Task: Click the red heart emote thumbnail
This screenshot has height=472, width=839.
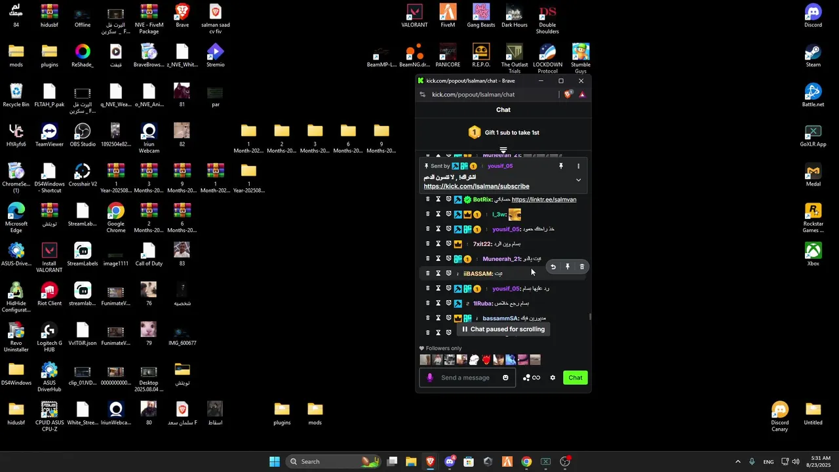Action: (486, 360)
